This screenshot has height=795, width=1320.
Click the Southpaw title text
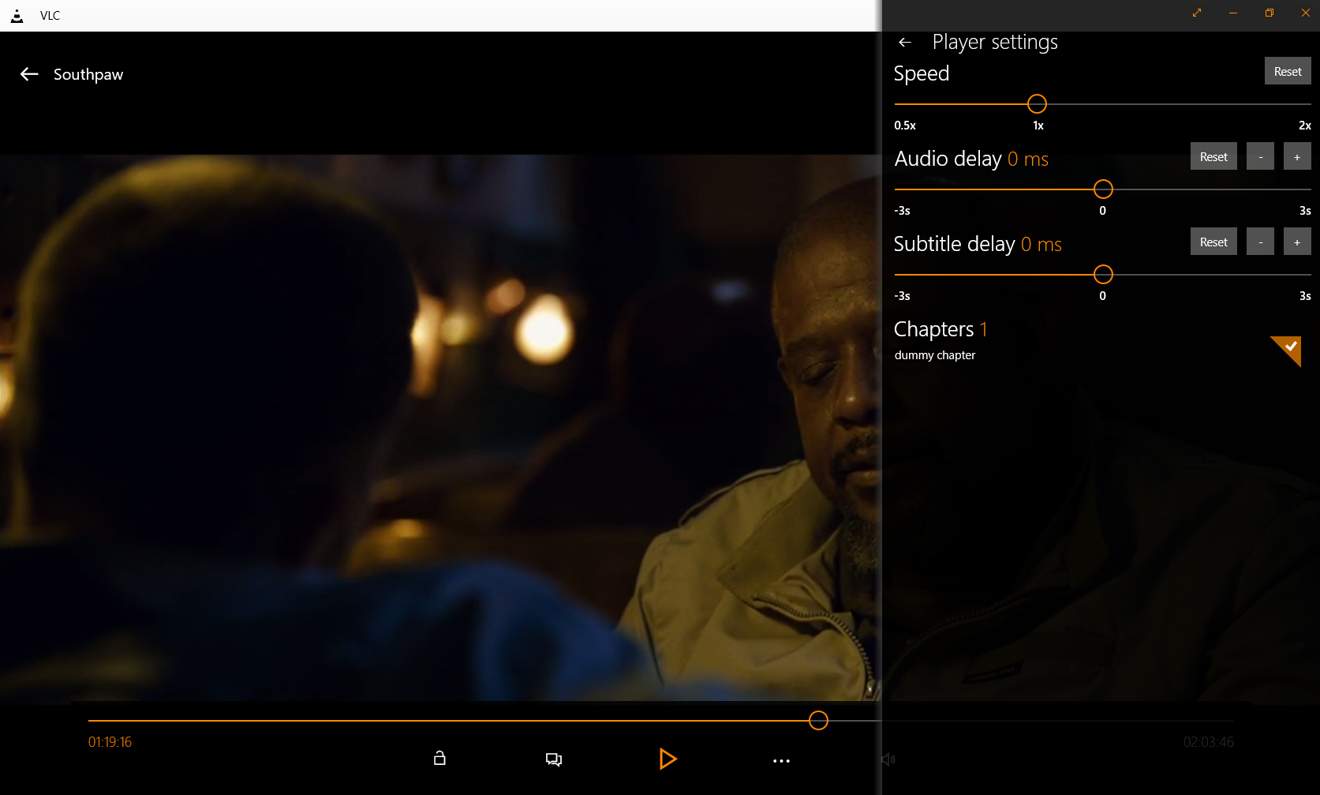tap(88, 74)
